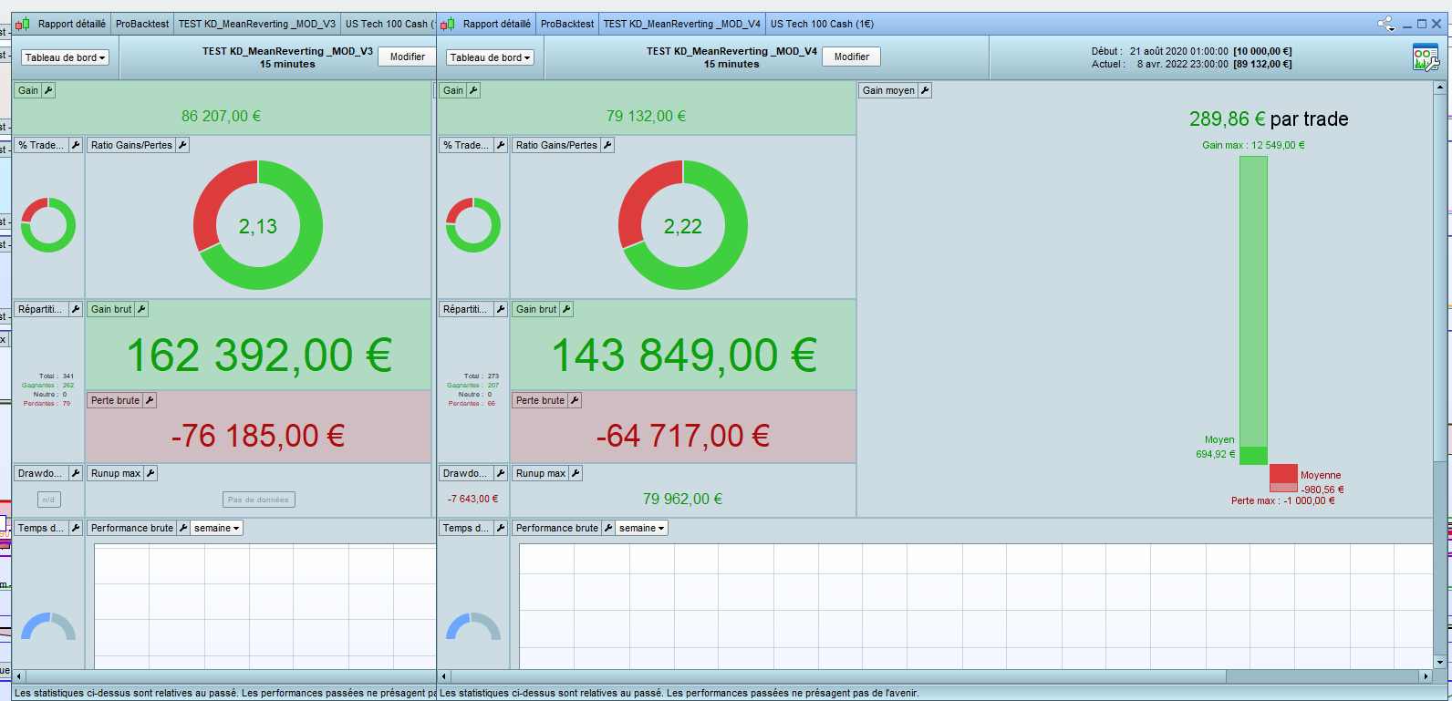Select the TEST KD_MeanReverting _MOD_V3 tab
The height and width of the screenshot is (701, 1452).
click(257, 24)
